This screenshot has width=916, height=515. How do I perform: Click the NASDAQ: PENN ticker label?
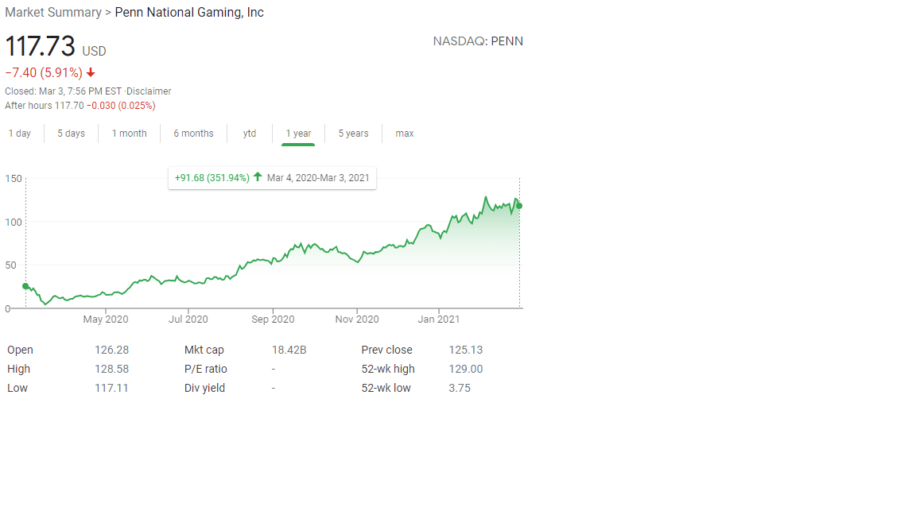tap(478, 41)
